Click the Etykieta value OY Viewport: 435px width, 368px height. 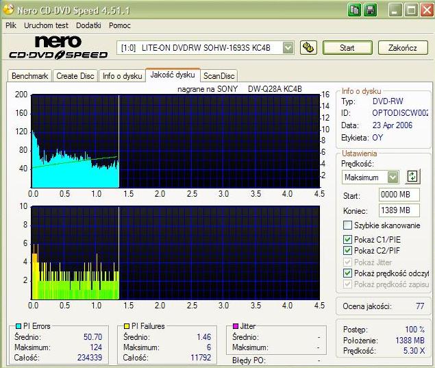point(377,137)
